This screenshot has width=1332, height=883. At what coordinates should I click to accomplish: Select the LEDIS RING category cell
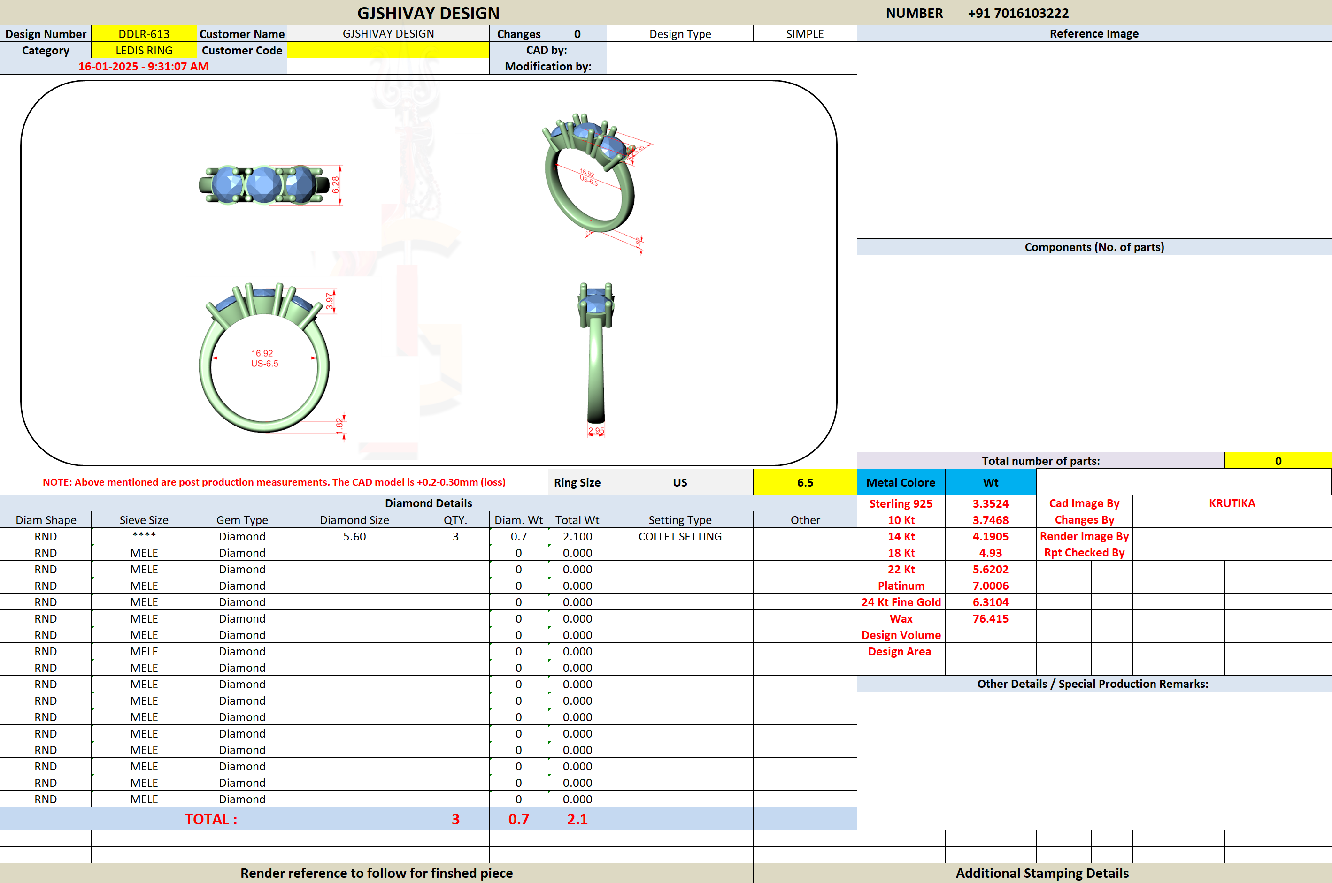(x=144, y=50)
